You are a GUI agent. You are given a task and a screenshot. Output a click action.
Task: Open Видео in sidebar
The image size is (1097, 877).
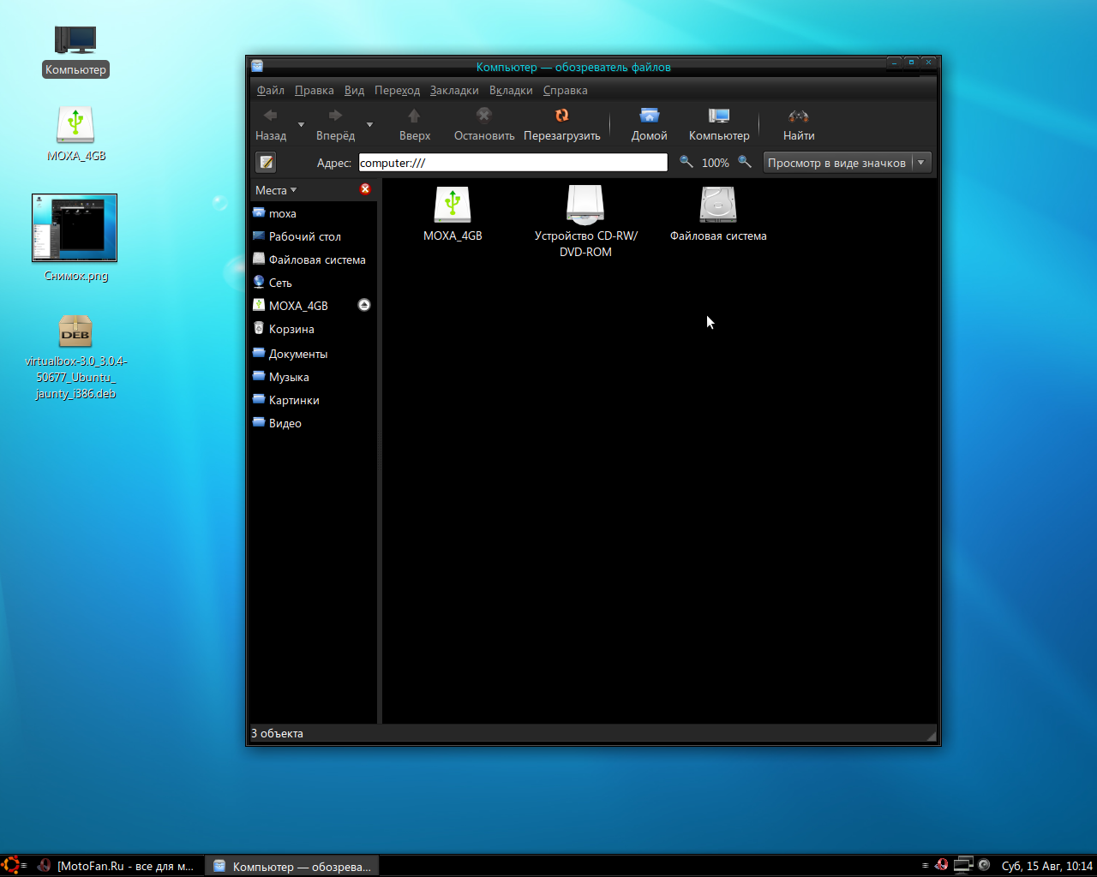coord(313,423)
